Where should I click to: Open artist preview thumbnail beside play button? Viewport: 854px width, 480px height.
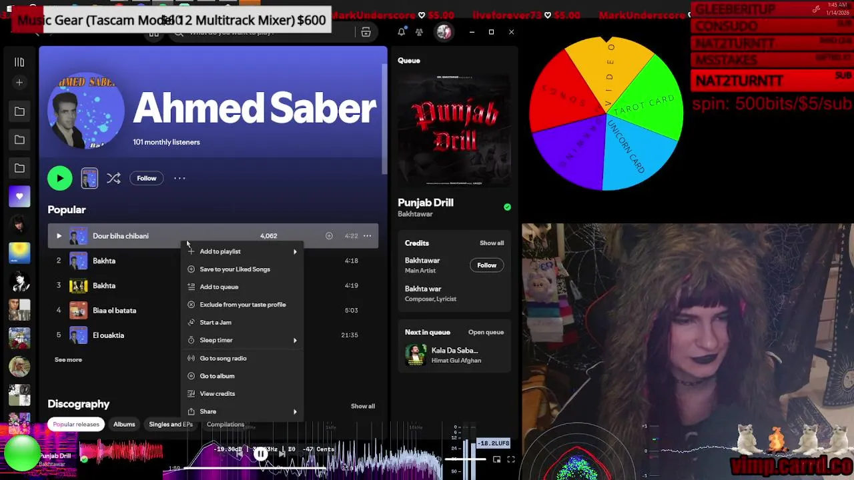[89, 178]
